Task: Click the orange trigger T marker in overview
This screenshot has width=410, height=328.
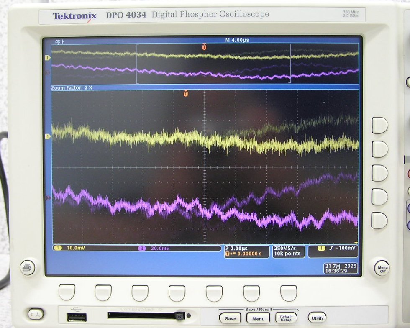Action: [204, 47]
